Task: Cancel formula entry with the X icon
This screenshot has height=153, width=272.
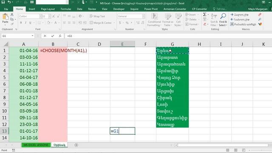Action: pos(45,36)
